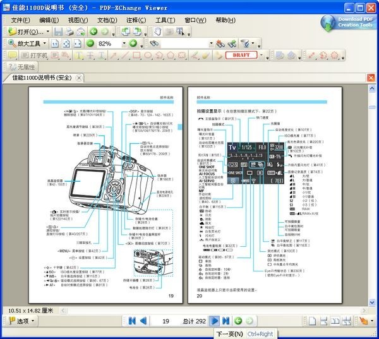
Task: Go to previous view green arrow in toolbar
Action: click(93, 32)
